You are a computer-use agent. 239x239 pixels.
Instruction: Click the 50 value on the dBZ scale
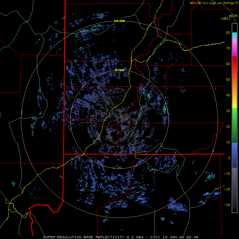[x=228, y=80]
